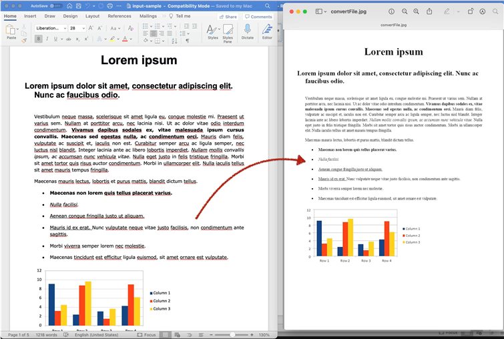Screen dimensions: 504x339
Task: Open the Styles Pane
Action: pyautogui.click(x=228, y=31)
